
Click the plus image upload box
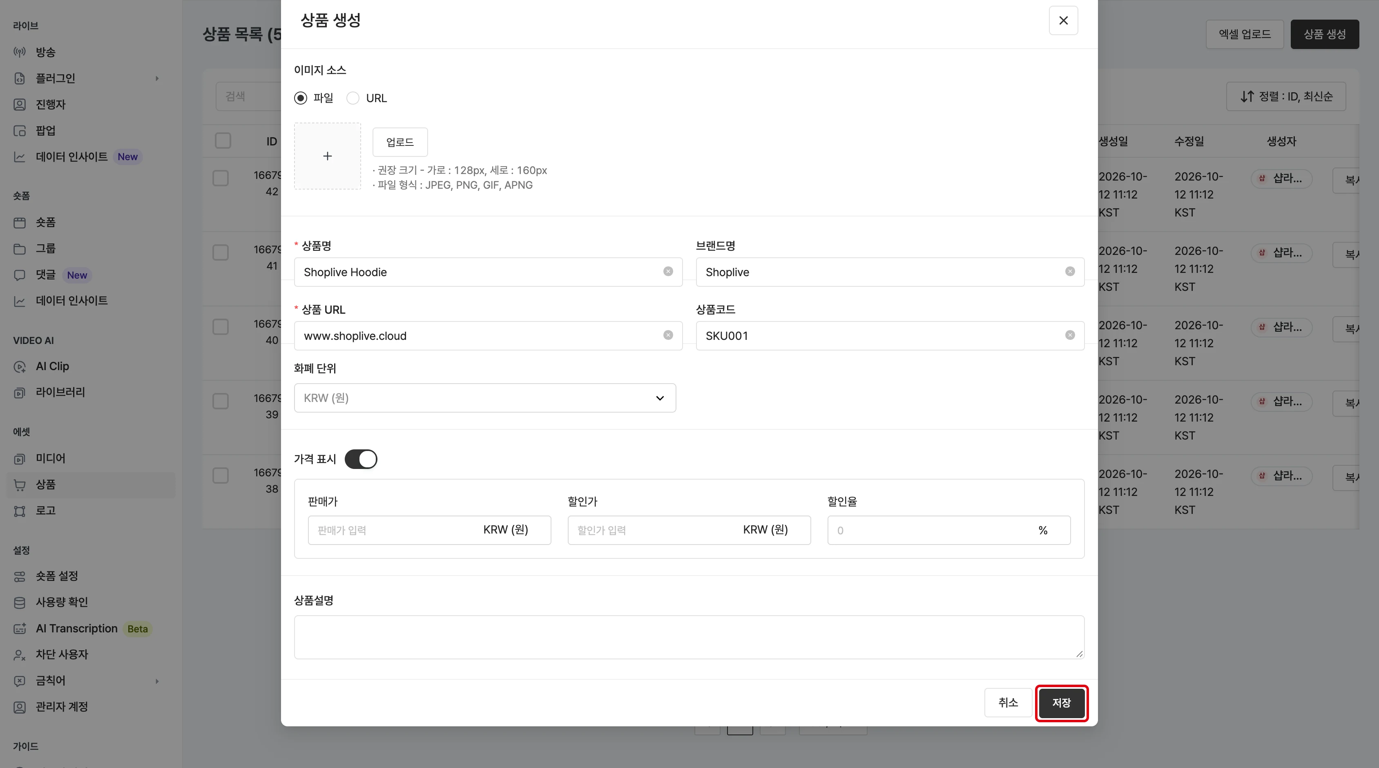coord(328,156)
